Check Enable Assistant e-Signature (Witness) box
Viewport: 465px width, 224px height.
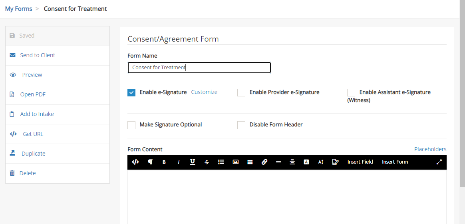pos(351,92)
